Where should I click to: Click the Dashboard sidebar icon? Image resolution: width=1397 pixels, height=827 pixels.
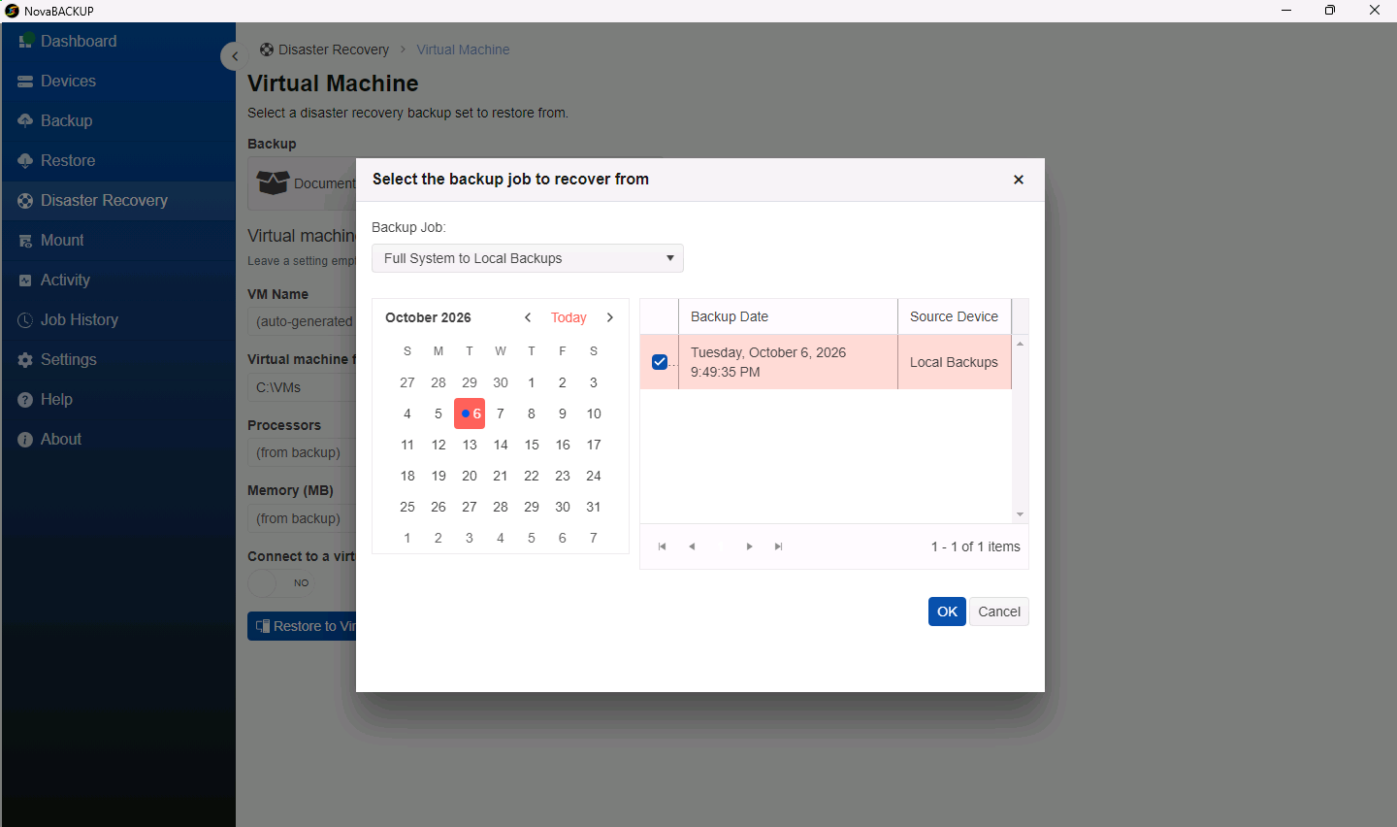pyautogui.click(x=25, y=41)
